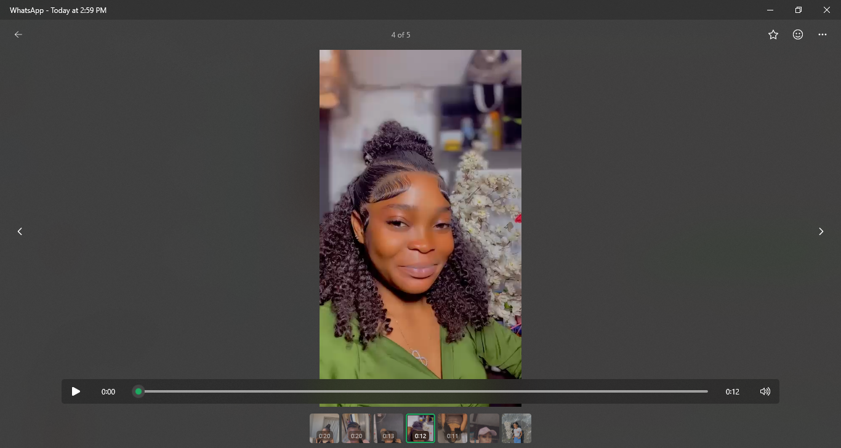Close the WhatsApp media viewer window
The width and height of the screenshot is (841, 448).
pyautogui.click(x=827, y=10)
